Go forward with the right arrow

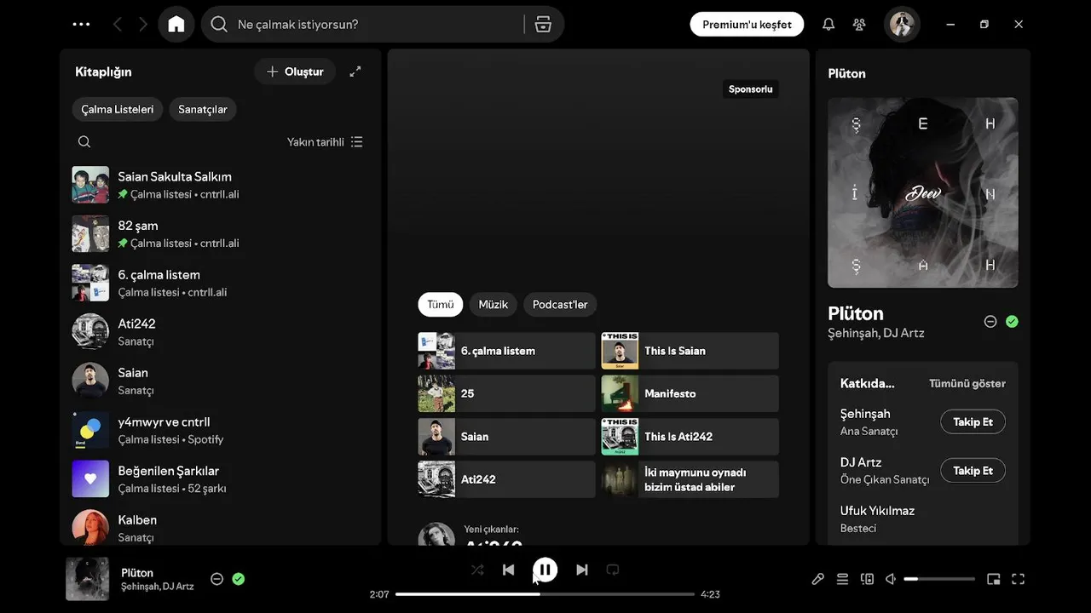coord(143,25)
